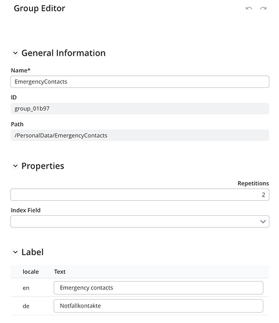Viewport: 279px width, 323px height.
Task: Collapse the Properties section chevron
Action: (x=15, y=166)
